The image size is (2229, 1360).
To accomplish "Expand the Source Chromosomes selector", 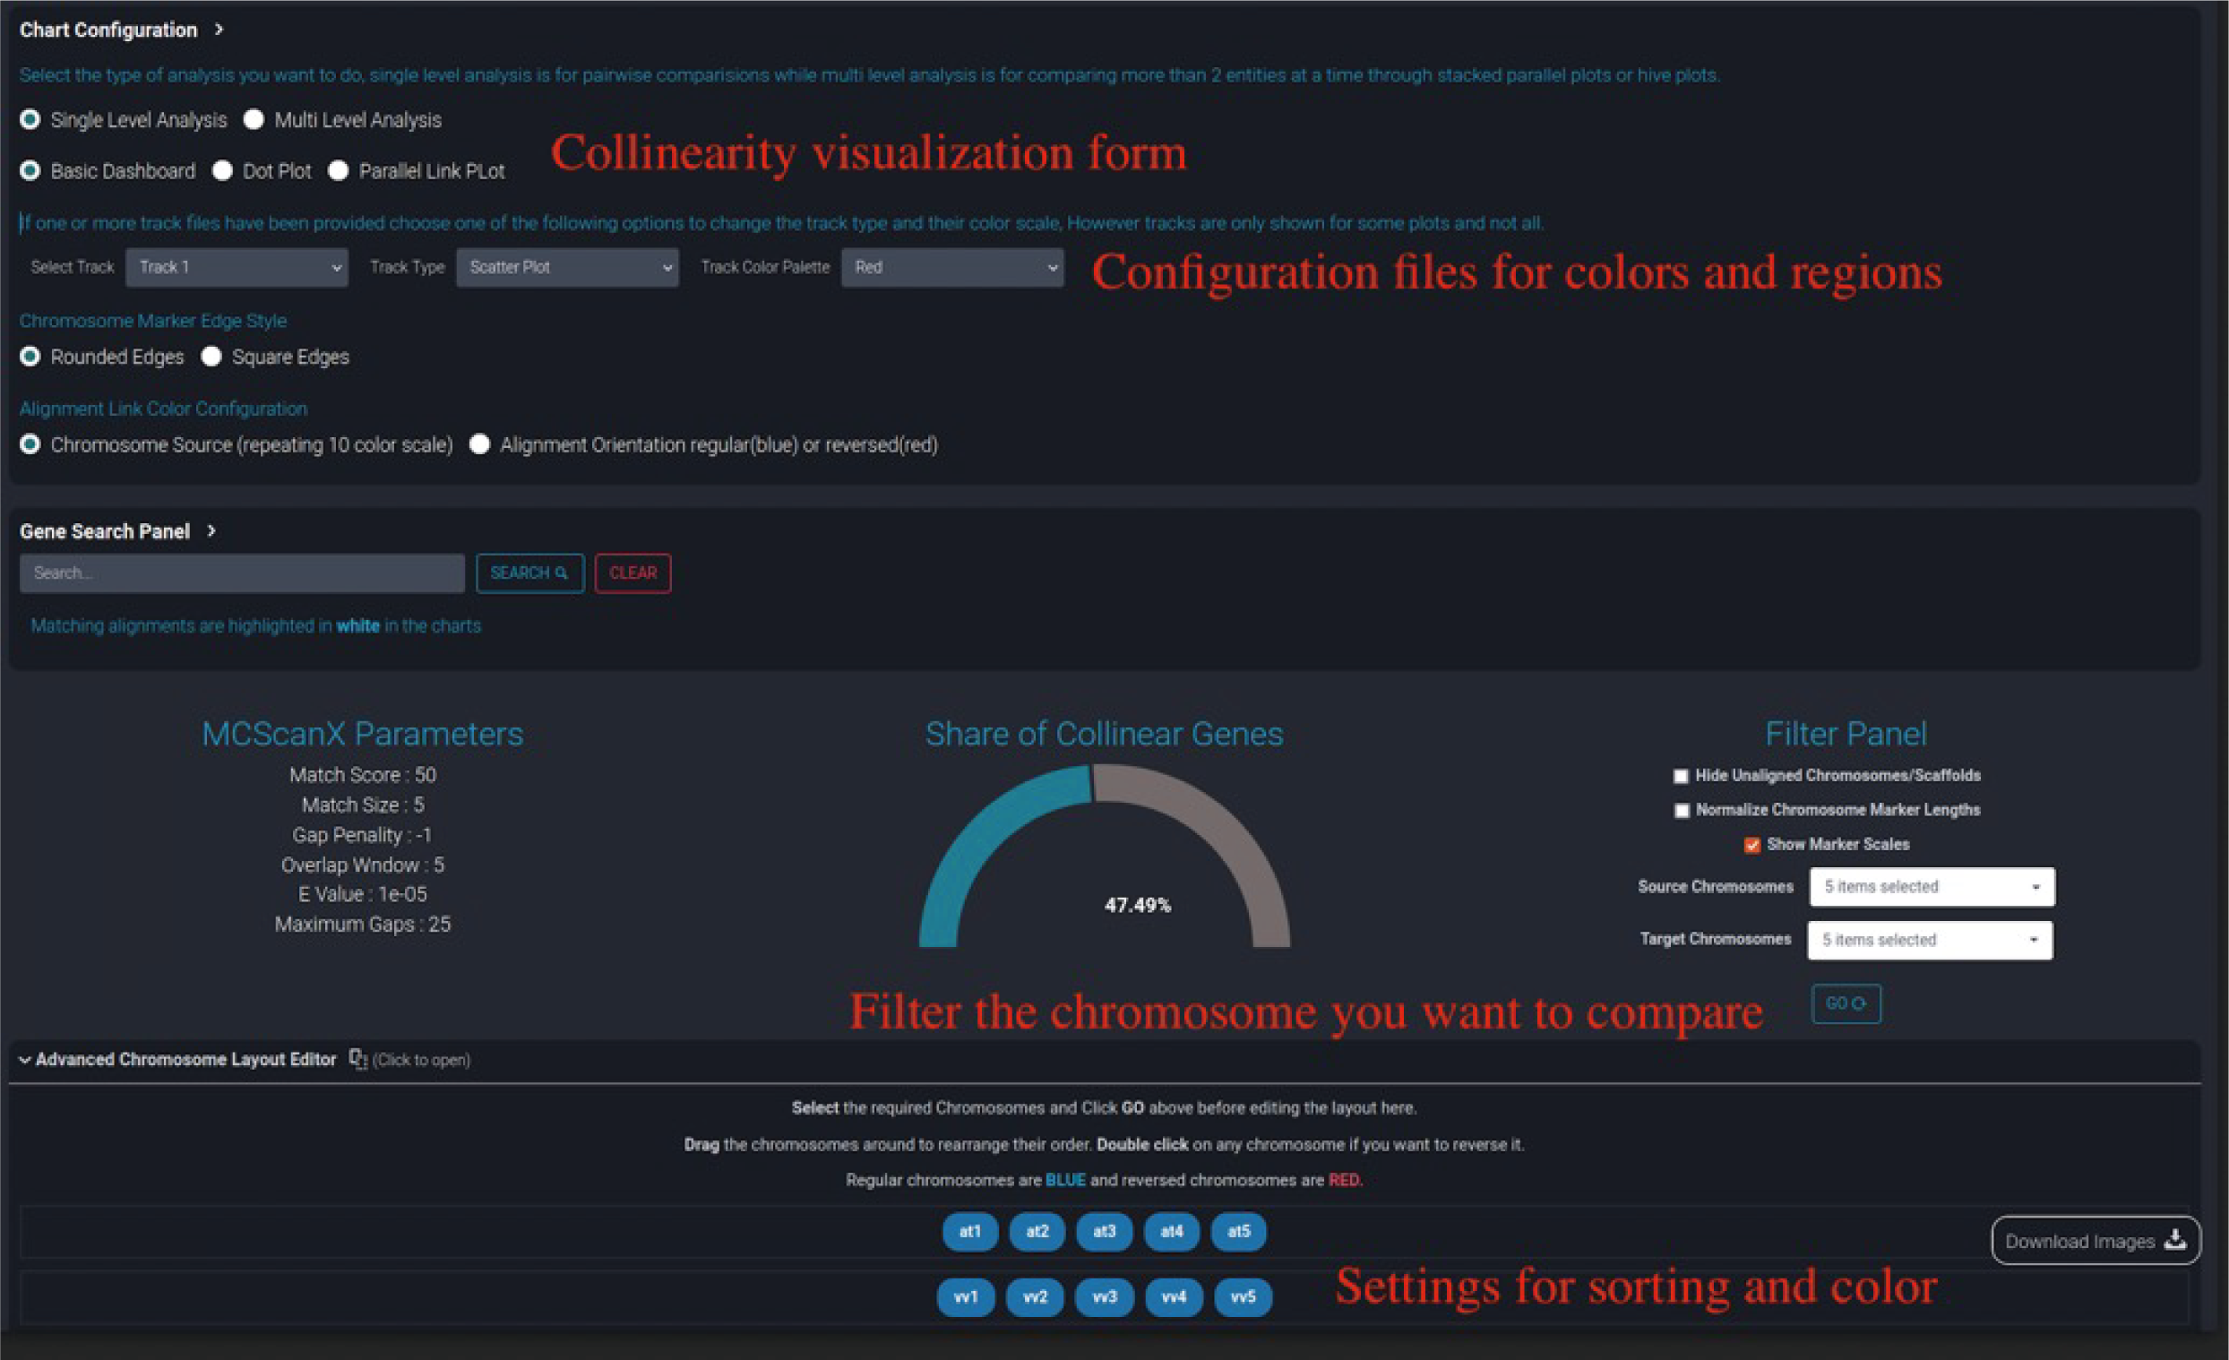I will (1932, 887).
